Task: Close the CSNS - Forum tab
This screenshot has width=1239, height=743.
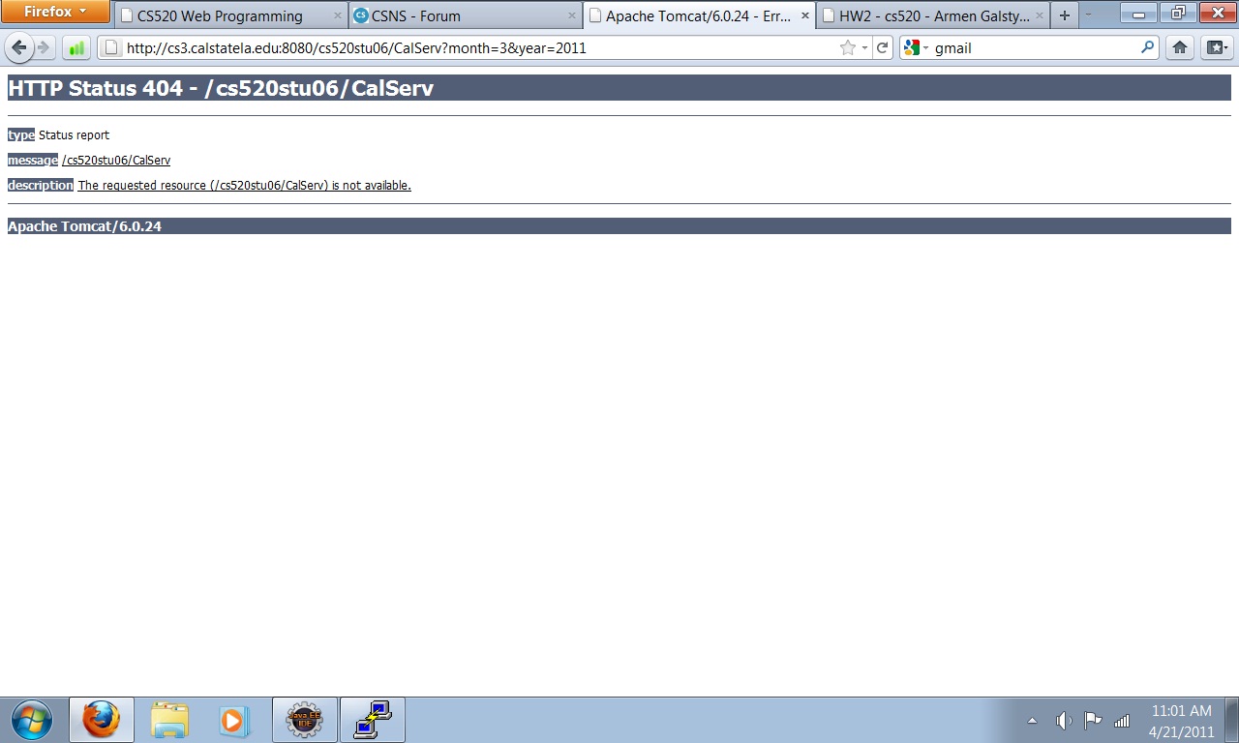Action: click(572, 15)
